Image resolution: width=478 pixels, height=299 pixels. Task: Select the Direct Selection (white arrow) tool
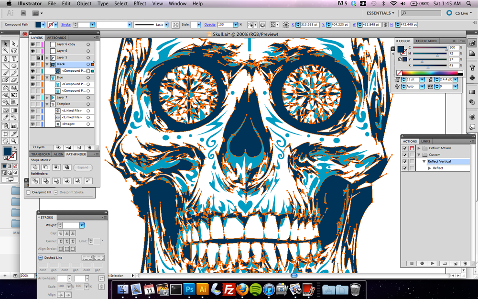(14, 44)
